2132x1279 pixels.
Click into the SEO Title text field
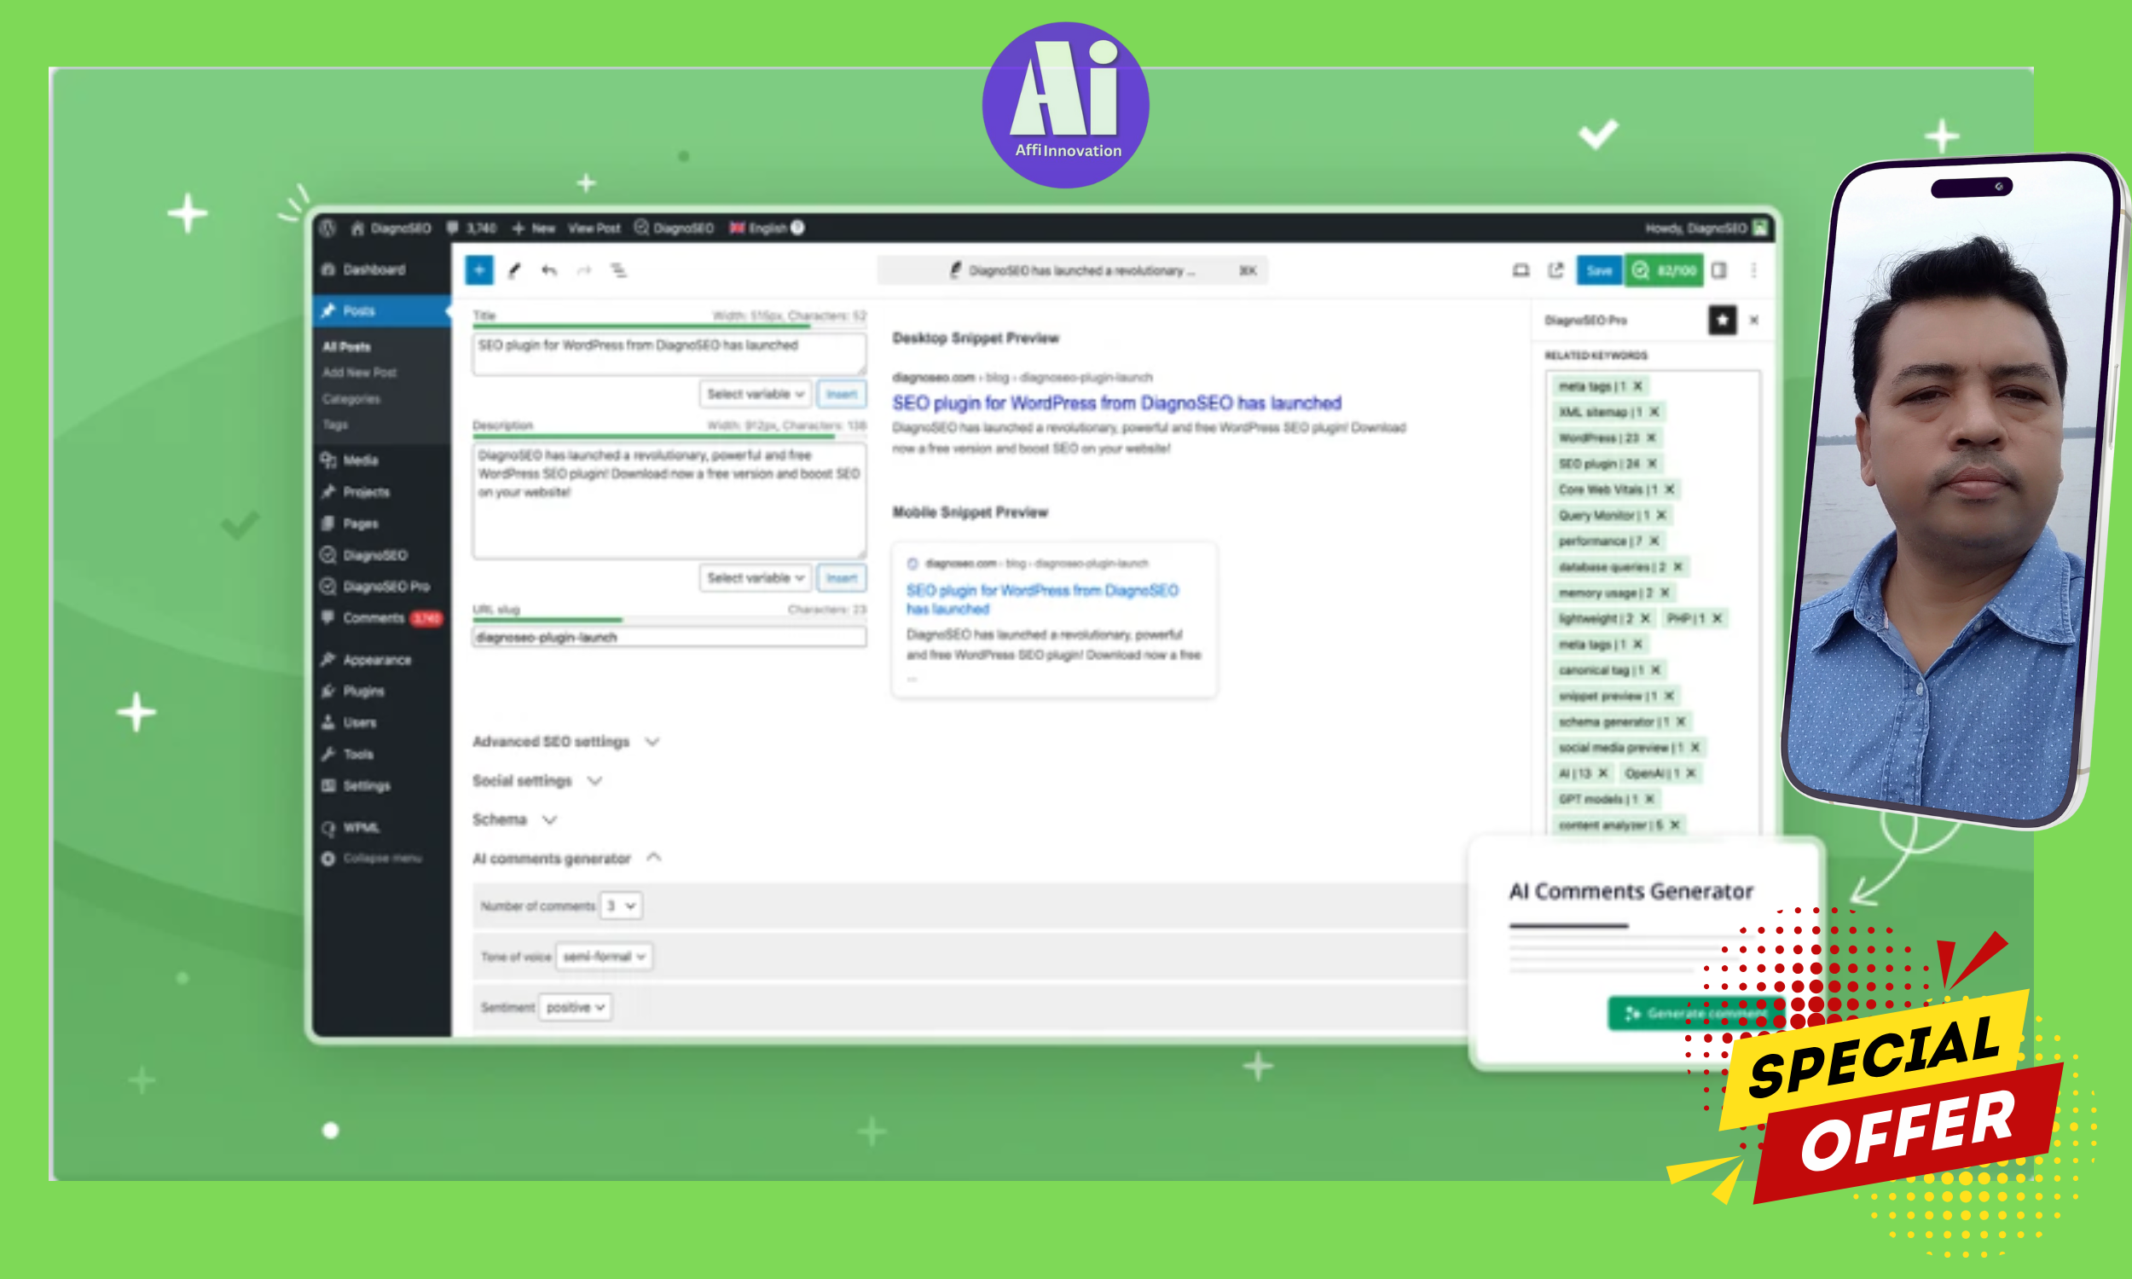(669, 353)
